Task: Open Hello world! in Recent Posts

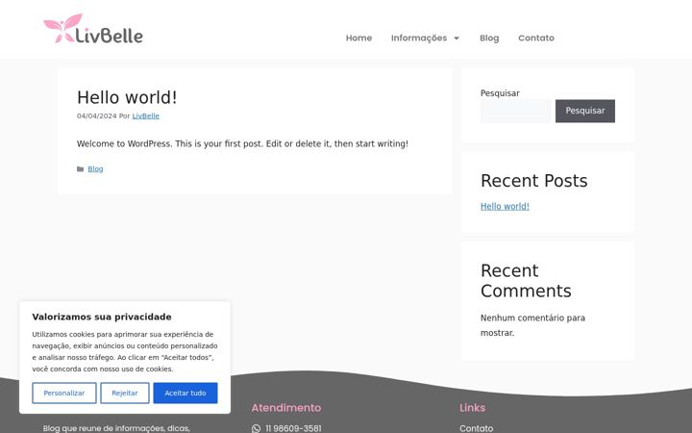Action: tap(505, 206)
